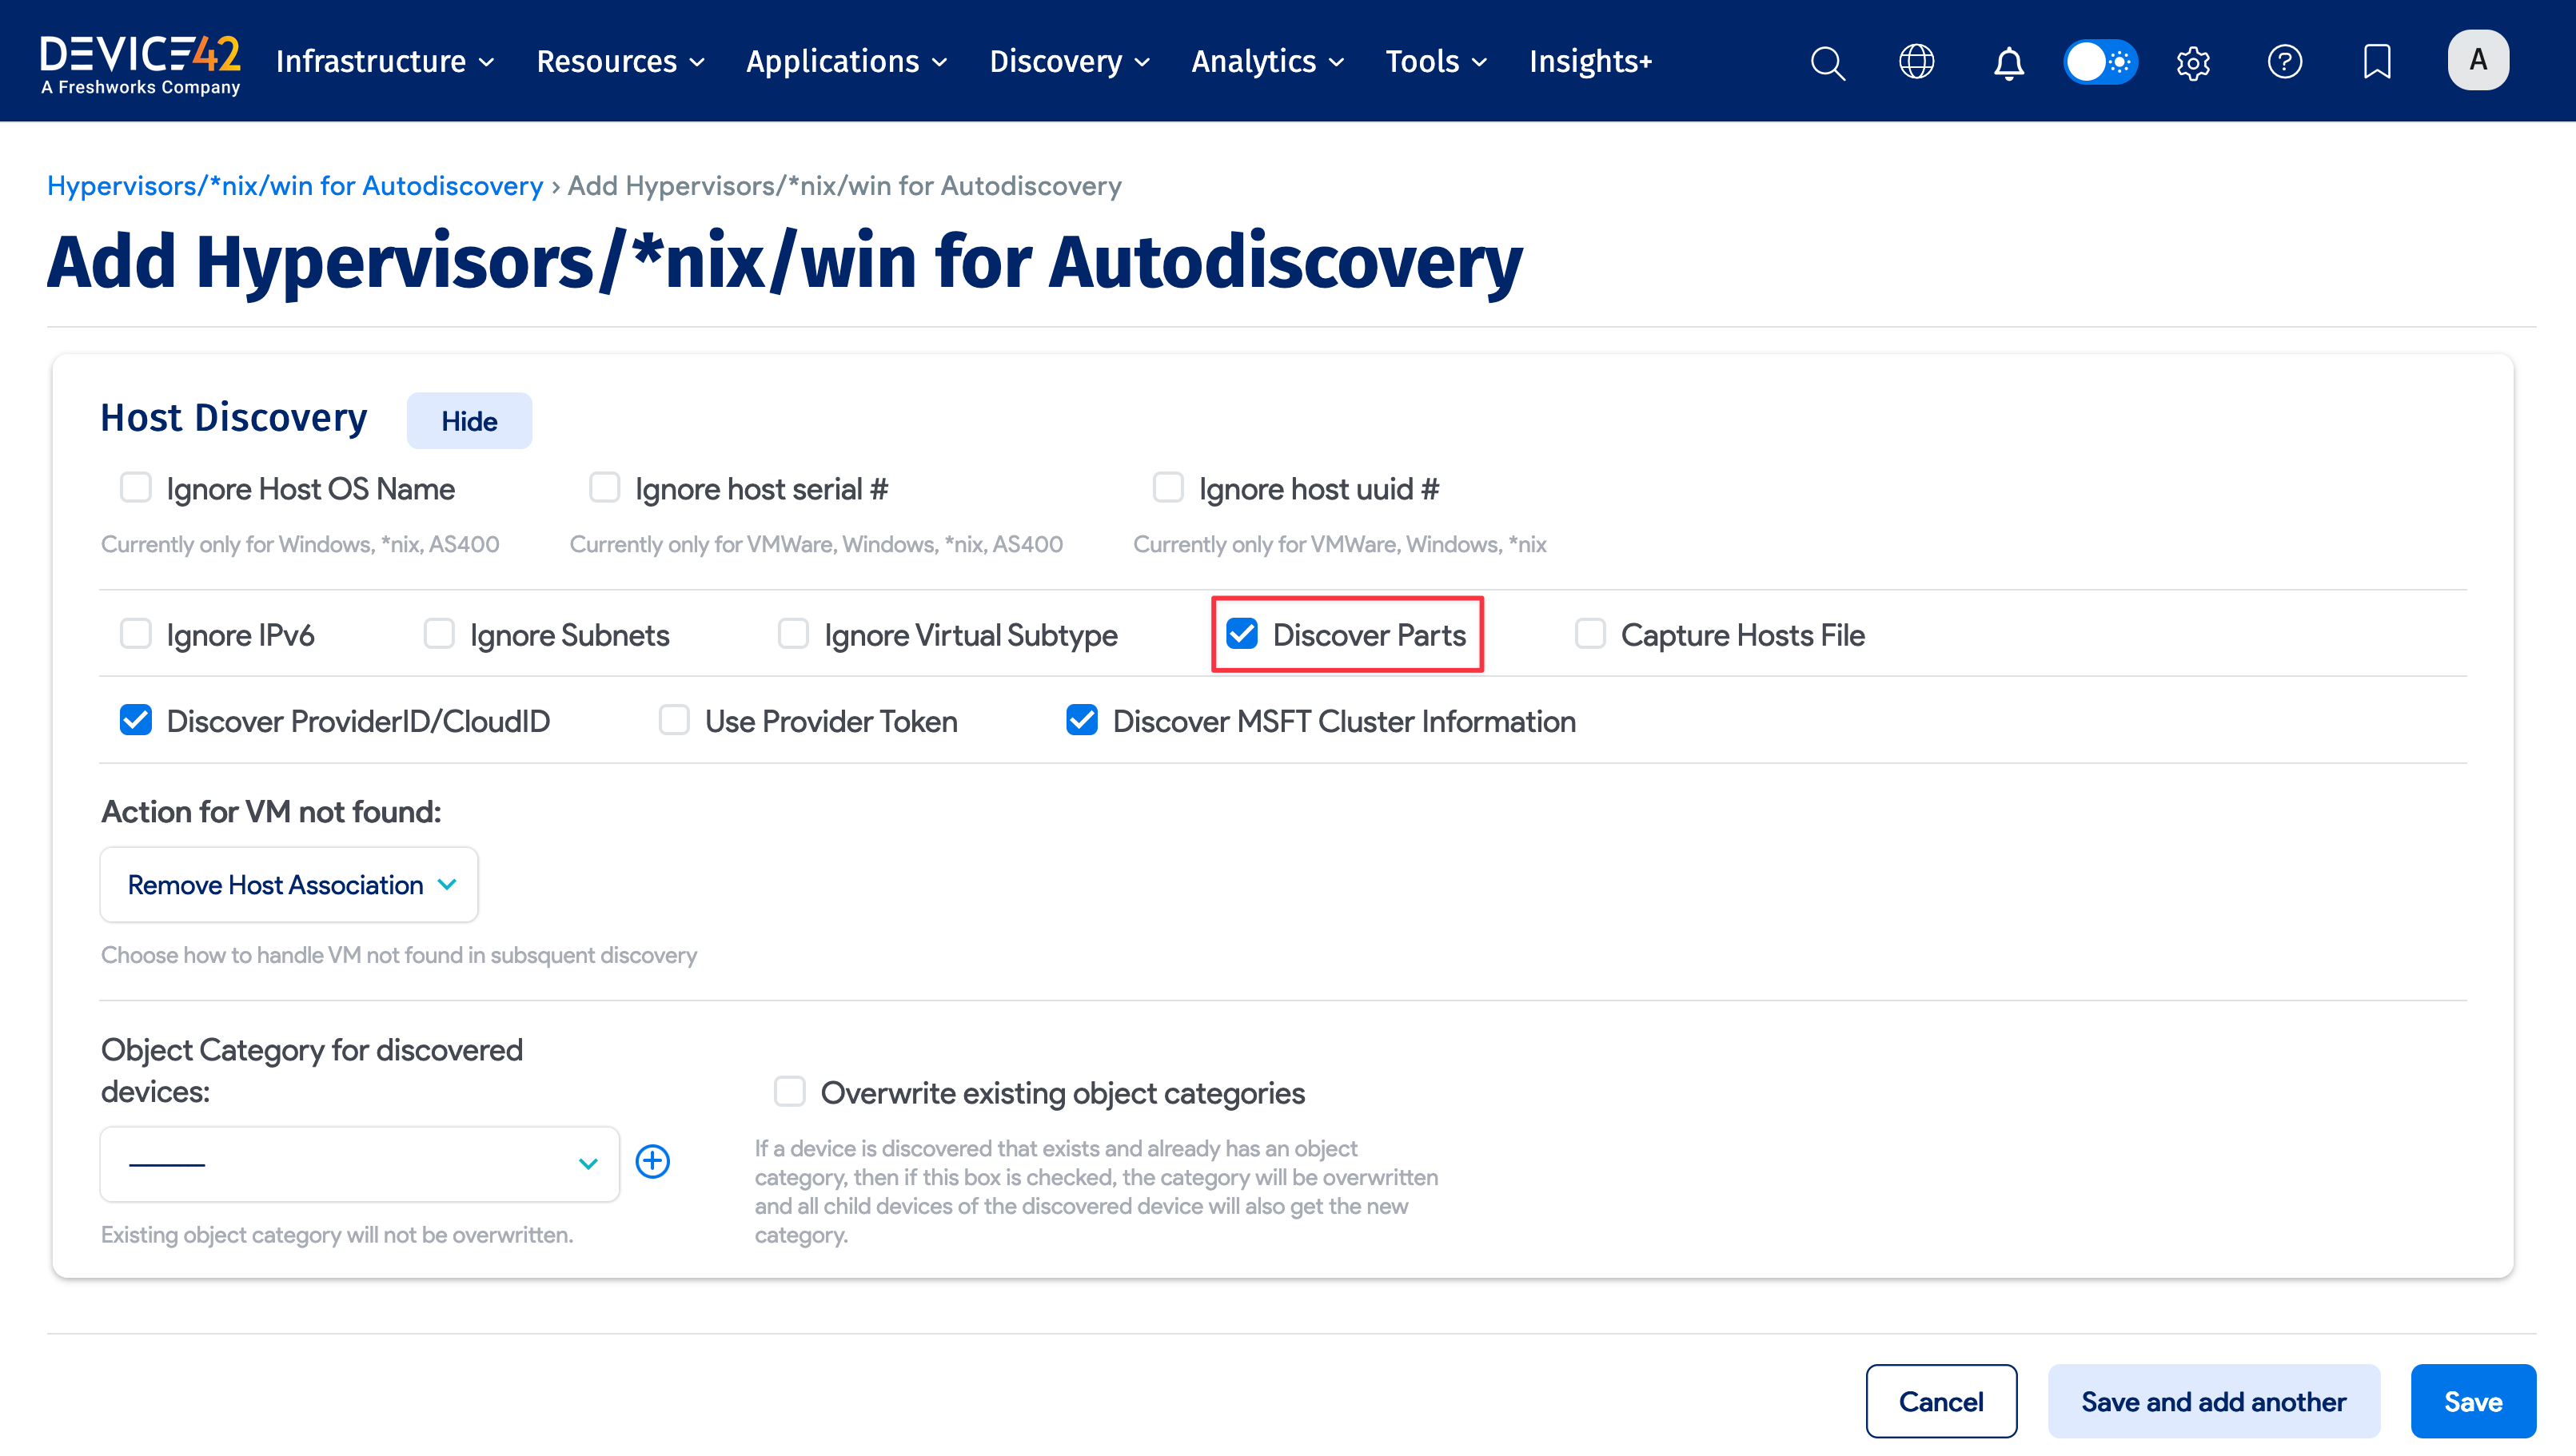The image size is (2576, 1456).
Task: Open the settings gear icon
Action: 2192,62
